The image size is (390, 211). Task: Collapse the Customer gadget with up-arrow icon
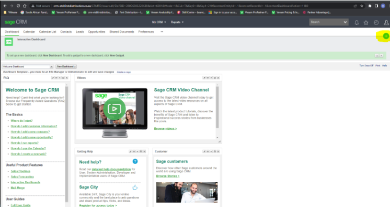coord(211,151)
